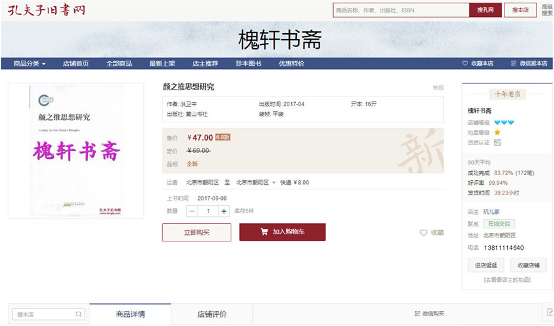Image resolution: width=554 pixels, height=326 pixels.
Task: Click the 孔夫子旧书网 site logo
Action: pyautogui.click(x=46, y=10)
